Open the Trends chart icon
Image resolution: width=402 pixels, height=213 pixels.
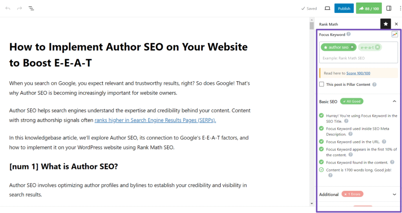395,35
